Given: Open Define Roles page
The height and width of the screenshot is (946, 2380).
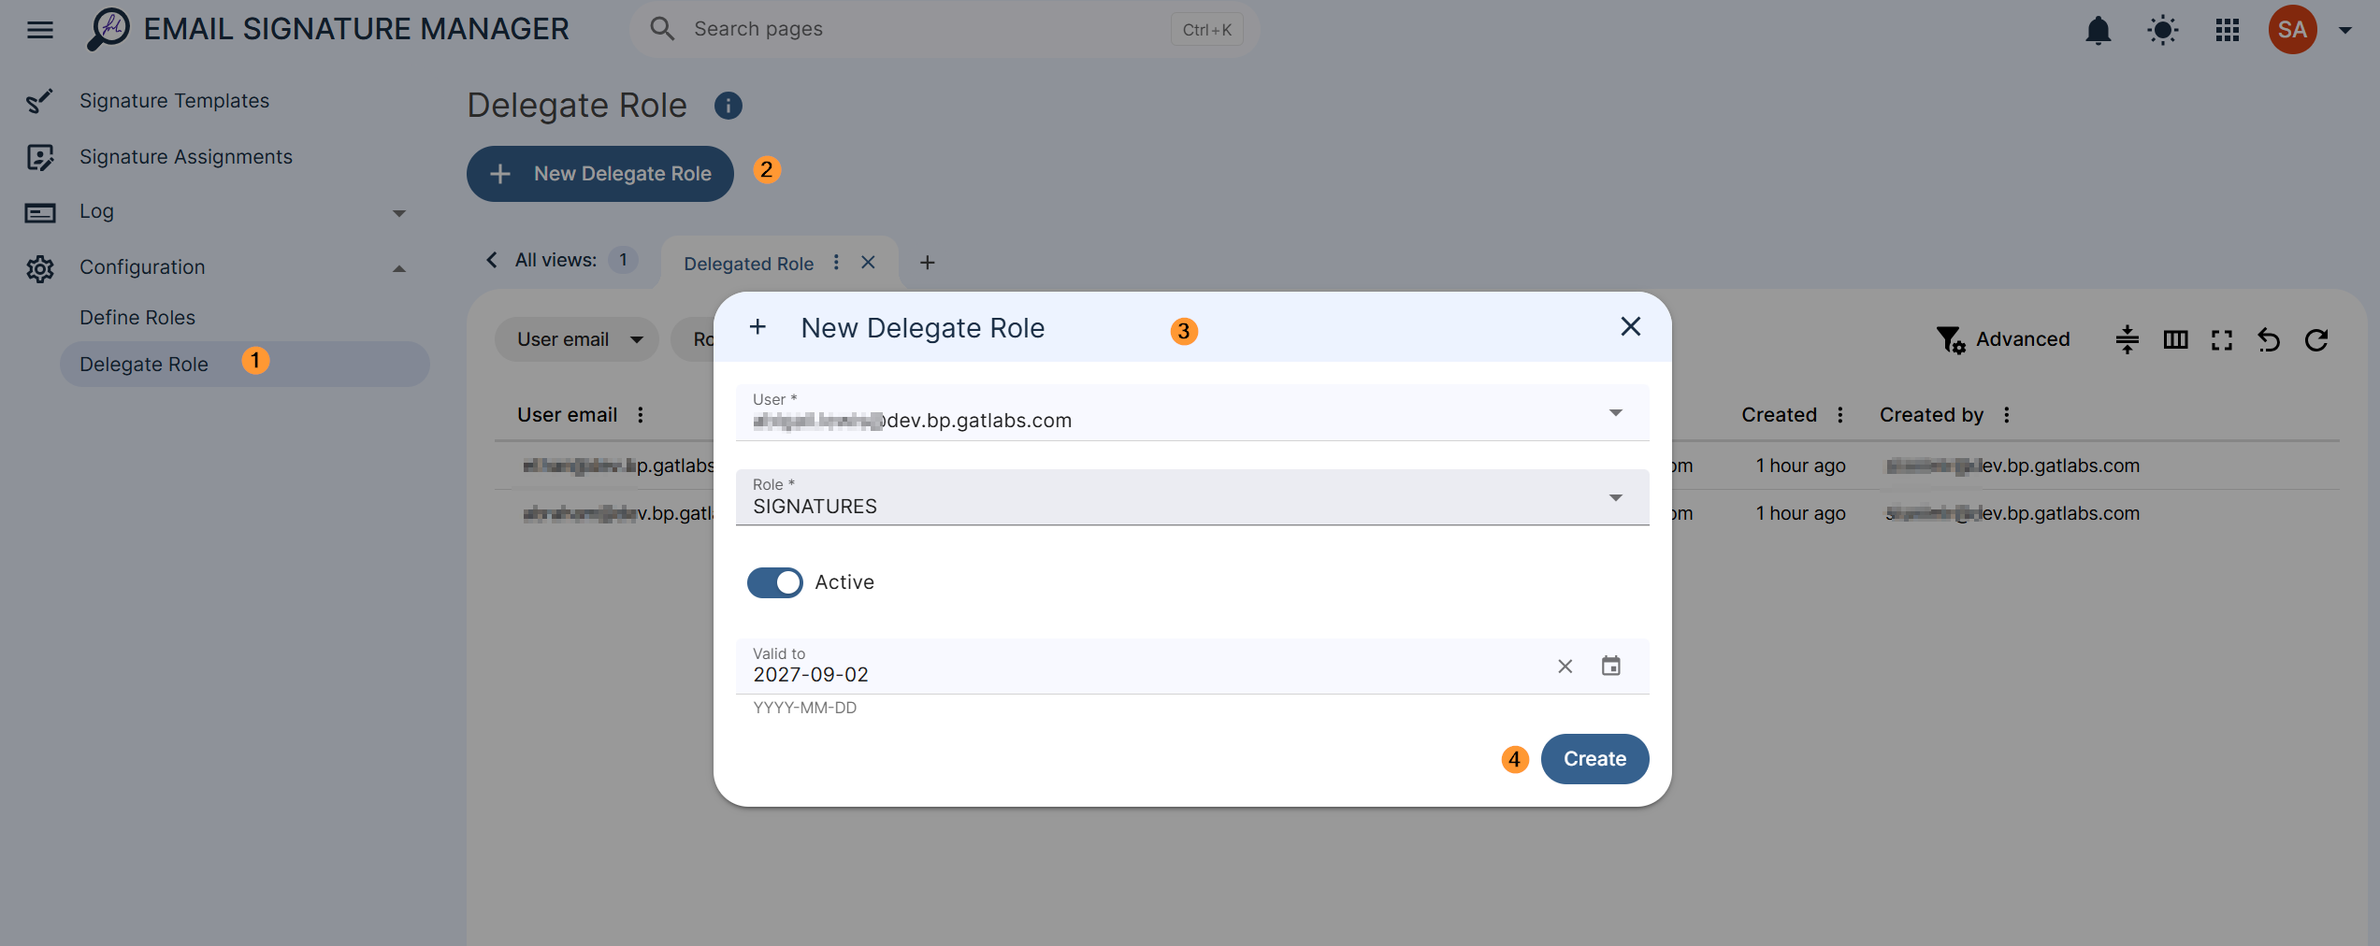Looking at the screenshot, I should [137, 318].
